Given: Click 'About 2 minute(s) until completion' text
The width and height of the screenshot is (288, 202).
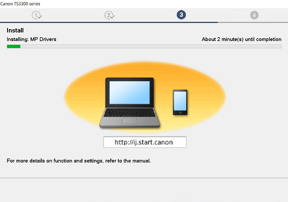Looking at the screenshot, I should point(241,39).
